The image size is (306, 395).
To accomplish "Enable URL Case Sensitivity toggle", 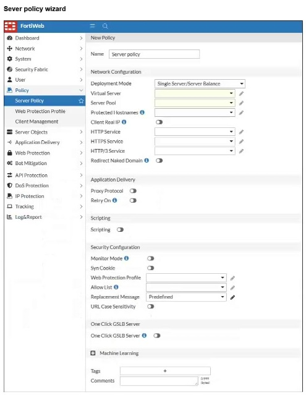I will [x=151, y=307].
